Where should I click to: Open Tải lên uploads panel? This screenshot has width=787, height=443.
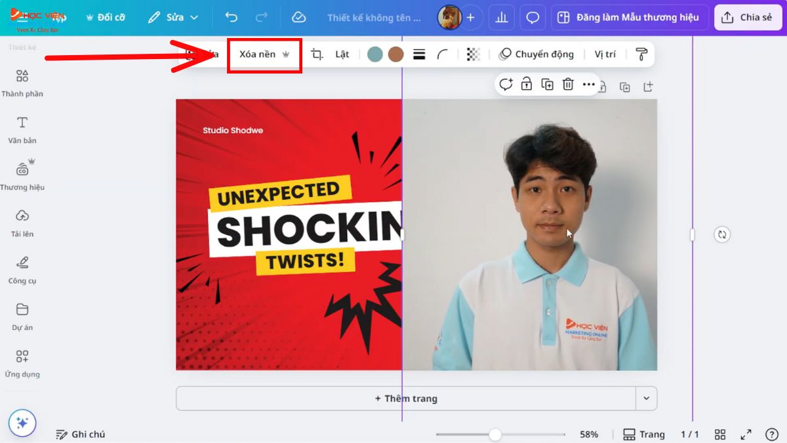tap(22, 223)
